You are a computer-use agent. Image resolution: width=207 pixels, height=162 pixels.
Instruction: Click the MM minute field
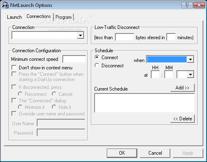169,75
